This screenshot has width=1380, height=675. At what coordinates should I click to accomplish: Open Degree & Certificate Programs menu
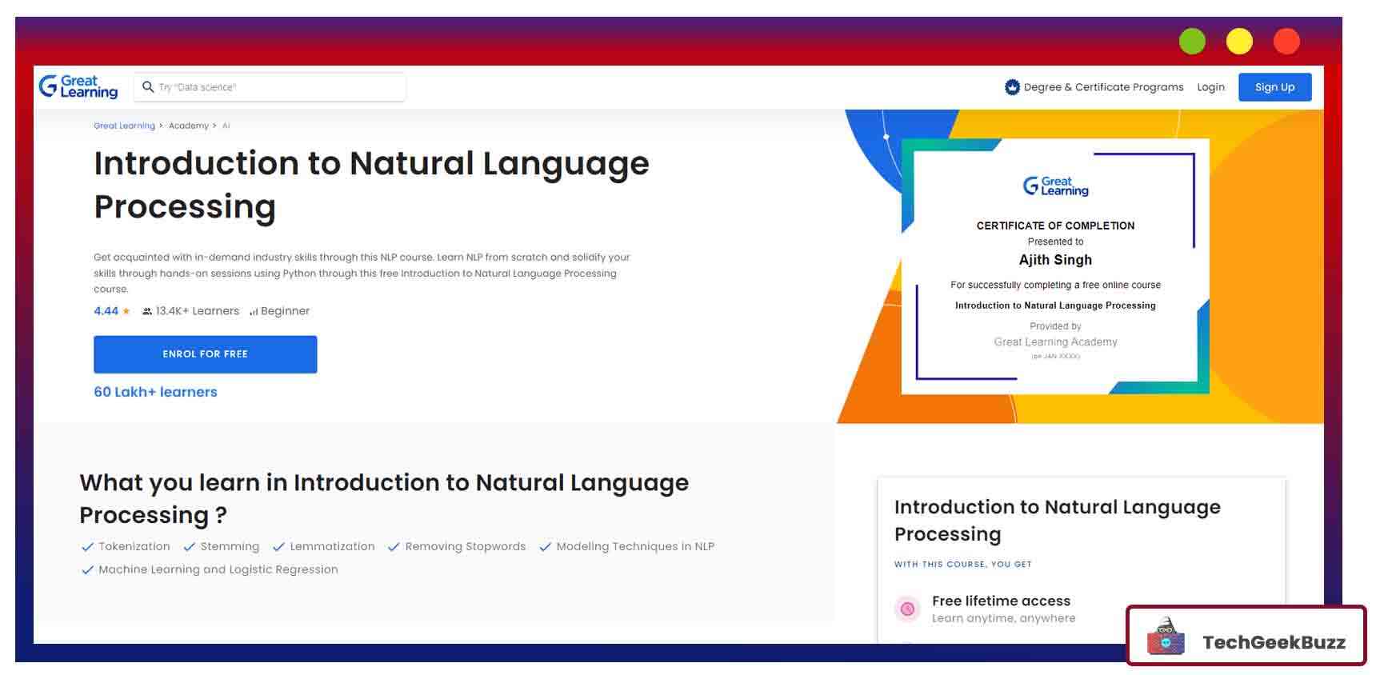1102,87
